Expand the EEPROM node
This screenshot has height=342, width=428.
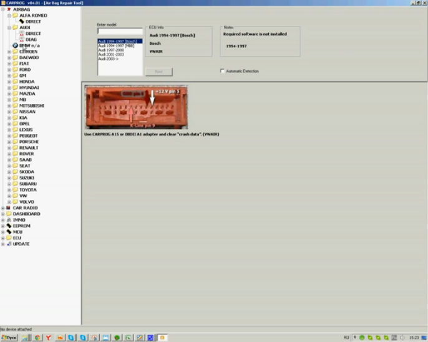point(2,226)
